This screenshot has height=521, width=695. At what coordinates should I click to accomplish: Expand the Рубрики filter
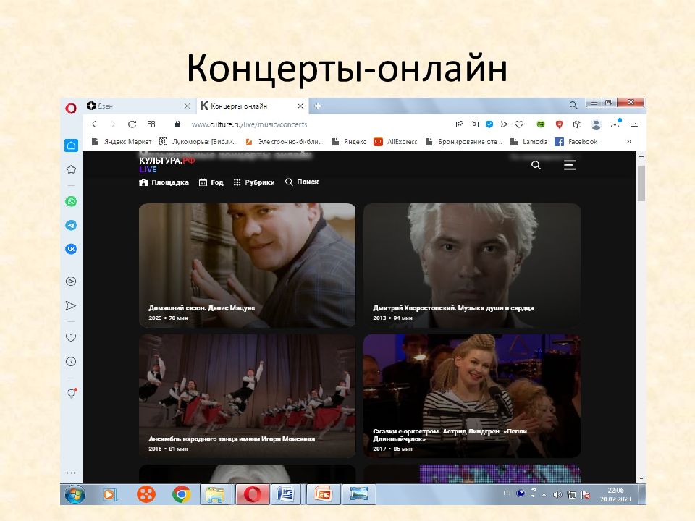tap(254, 182)
